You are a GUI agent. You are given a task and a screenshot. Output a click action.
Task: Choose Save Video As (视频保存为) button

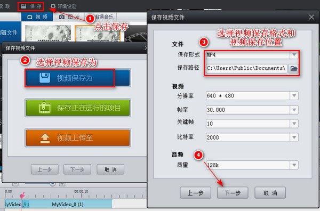pos(77,78)
